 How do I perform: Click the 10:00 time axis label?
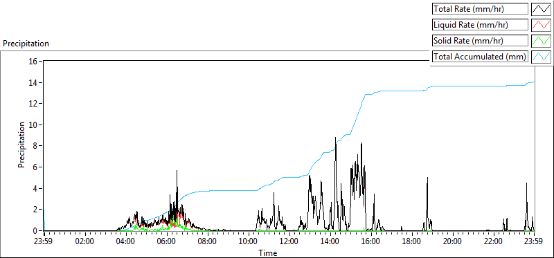[249, 242]
